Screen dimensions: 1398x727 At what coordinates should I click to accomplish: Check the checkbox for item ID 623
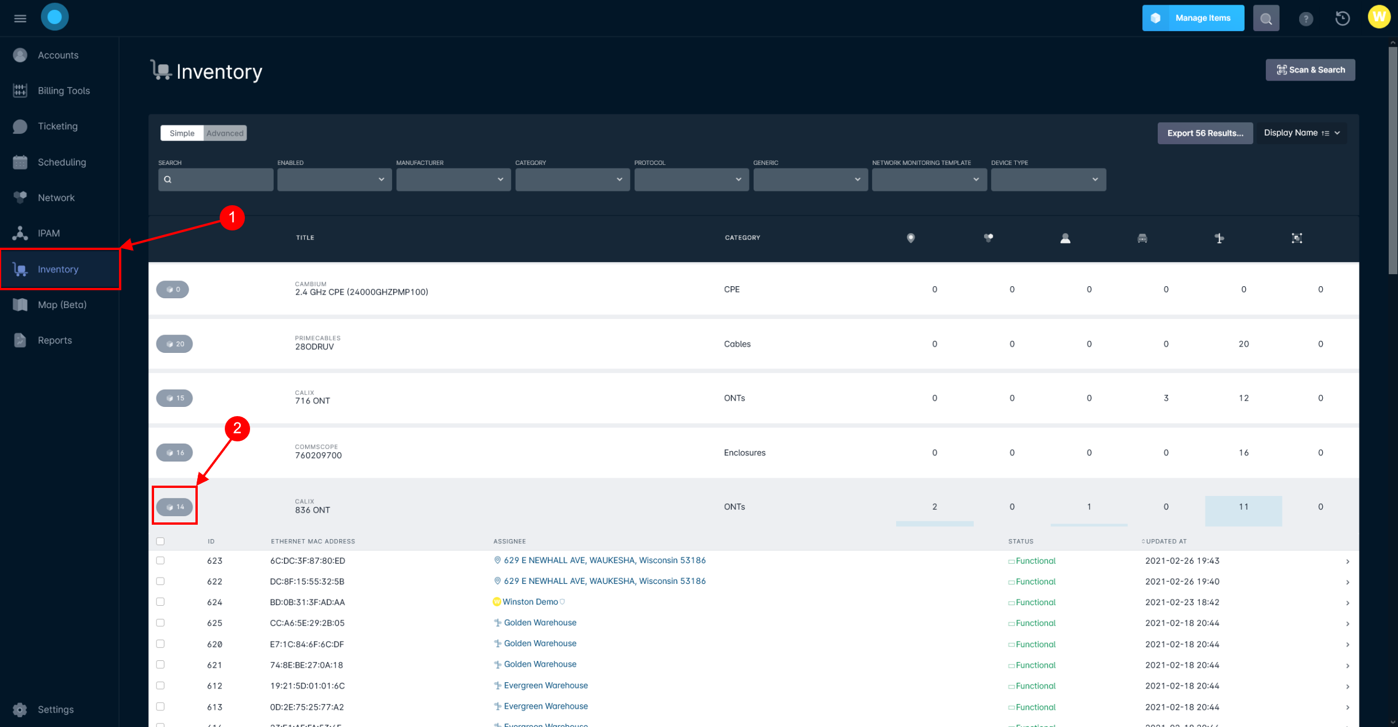[160, 560]
